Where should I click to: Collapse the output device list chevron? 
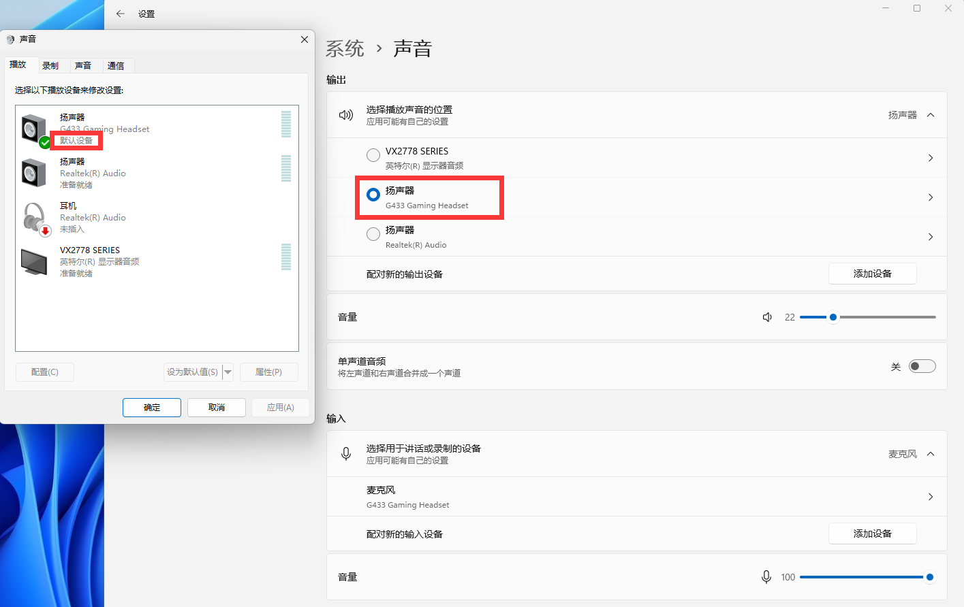click(931, 115)
